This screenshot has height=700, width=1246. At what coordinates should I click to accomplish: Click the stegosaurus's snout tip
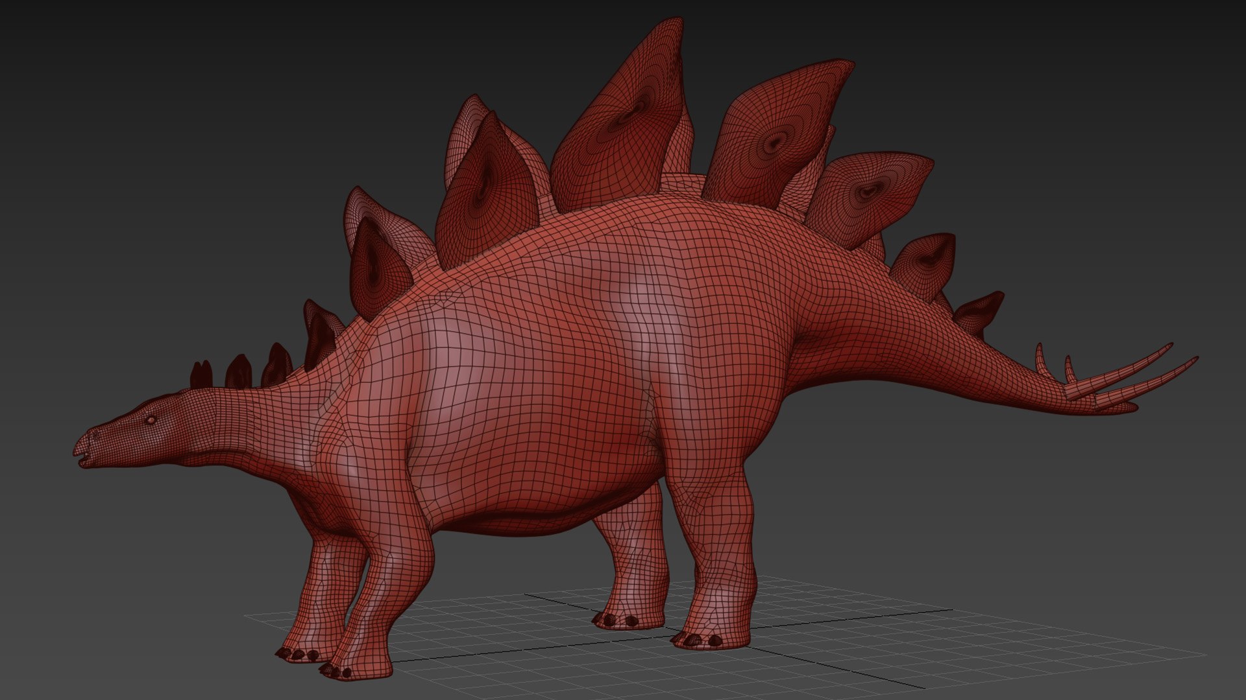pyautogui.click(x=82, y=445)
